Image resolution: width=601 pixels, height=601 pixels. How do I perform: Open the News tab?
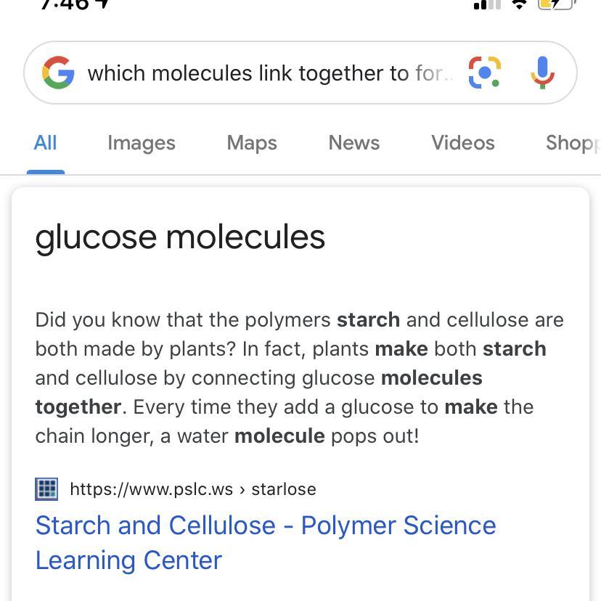(x=354, y=142)
